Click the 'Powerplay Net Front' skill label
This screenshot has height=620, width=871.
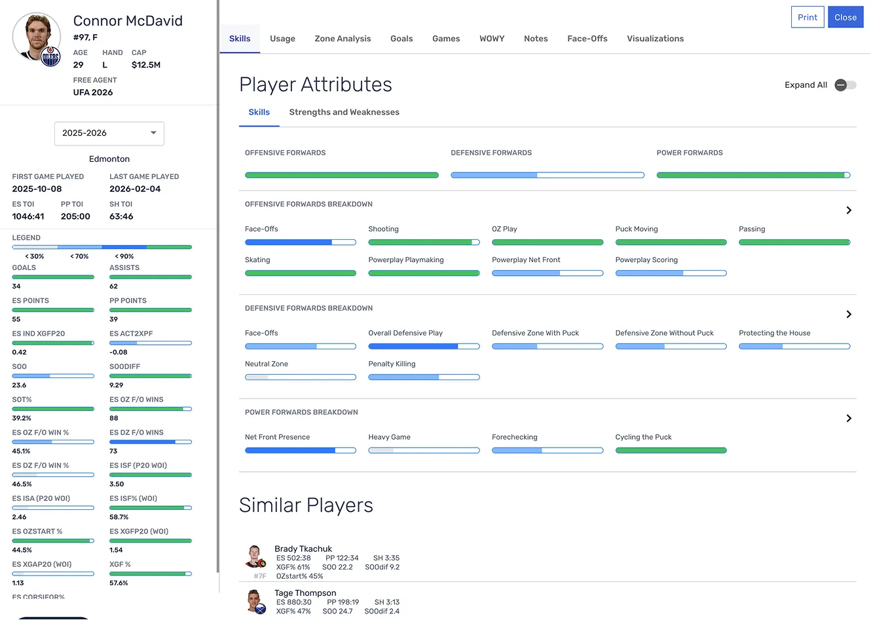(526, 260)
